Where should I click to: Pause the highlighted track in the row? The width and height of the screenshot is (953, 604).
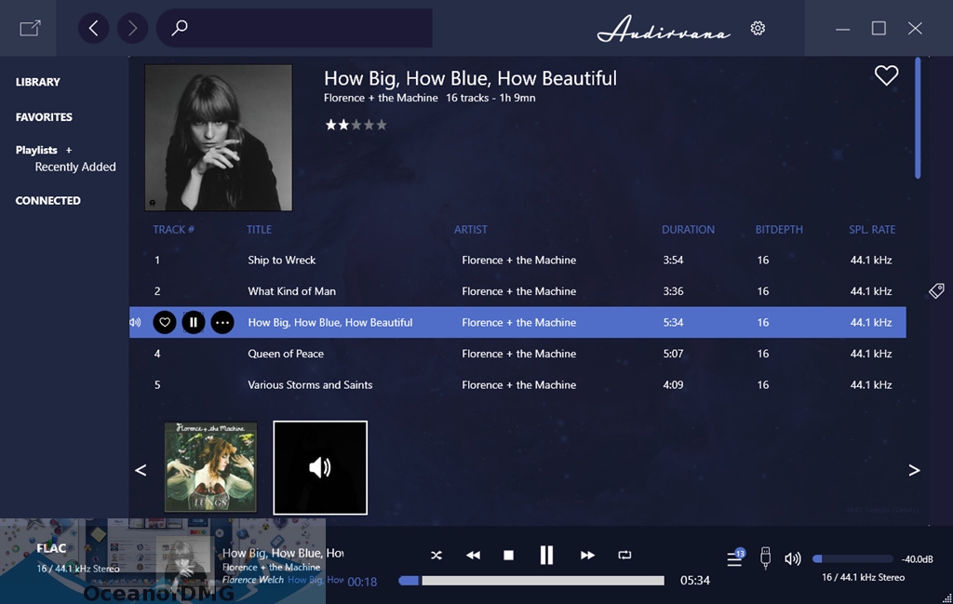click(x=194, y=322)
